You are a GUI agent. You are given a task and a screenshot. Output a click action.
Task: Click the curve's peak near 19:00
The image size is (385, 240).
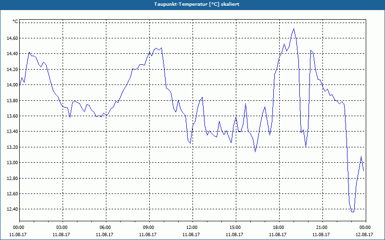click(294, 29)
